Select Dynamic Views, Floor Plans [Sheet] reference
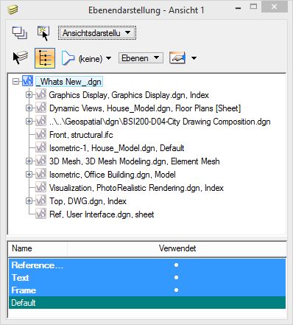This screenshot has height=325, width=293. pos(145,108)
